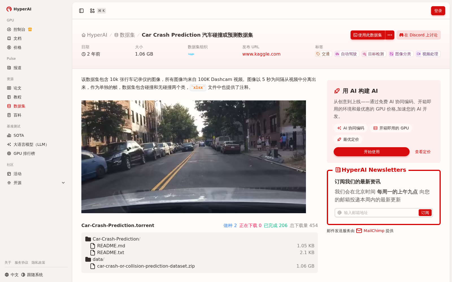Click the HyperAI logo

click(x=19, y=9)
